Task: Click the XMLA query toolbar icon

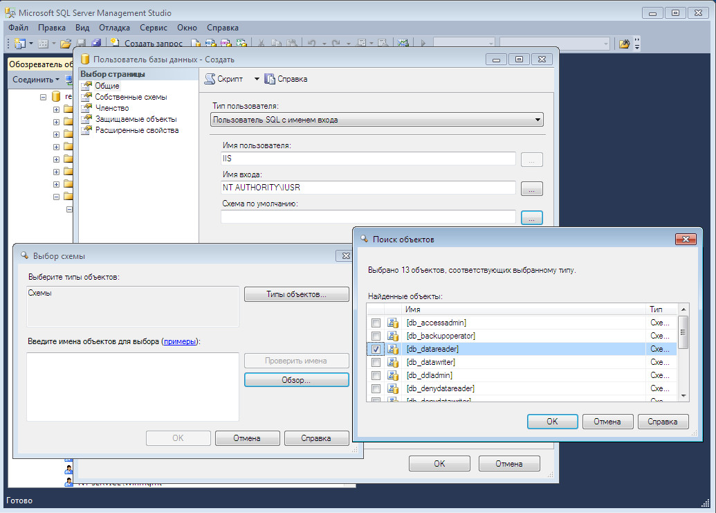Action: (x=241, y=44)
